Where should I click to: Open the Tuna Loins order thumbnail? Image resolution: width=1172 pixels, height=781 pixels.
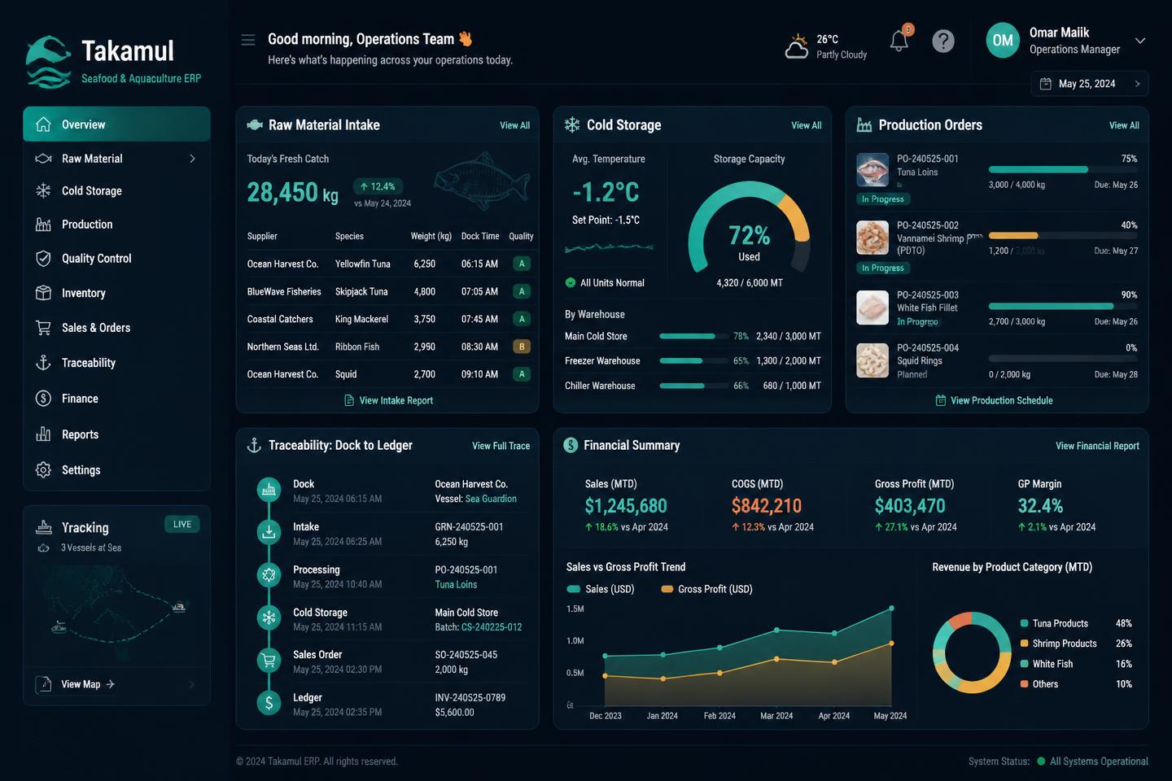[872, 170]
